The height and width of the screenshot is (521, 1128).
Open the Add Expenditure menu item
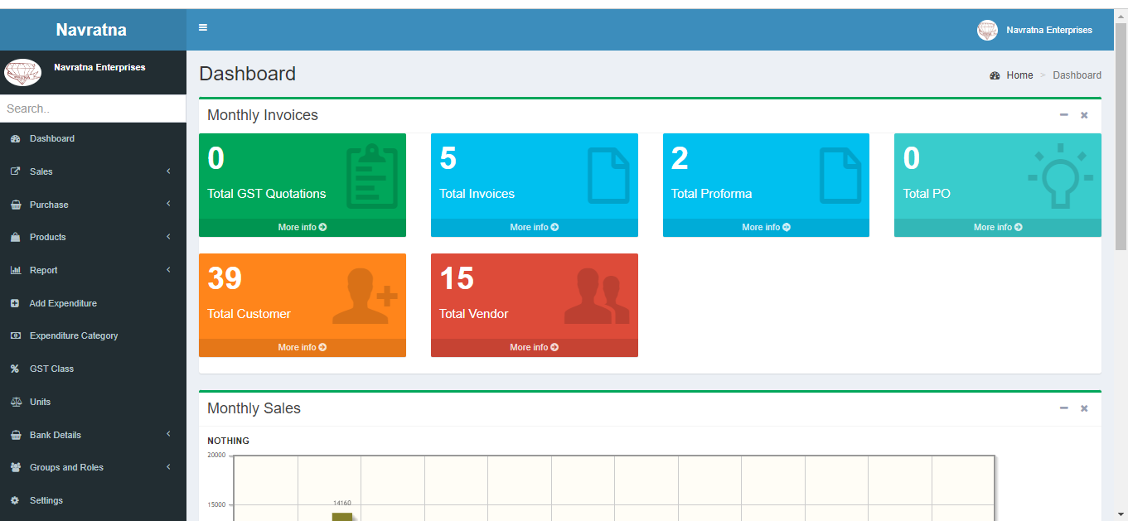[x=93, y=303]
